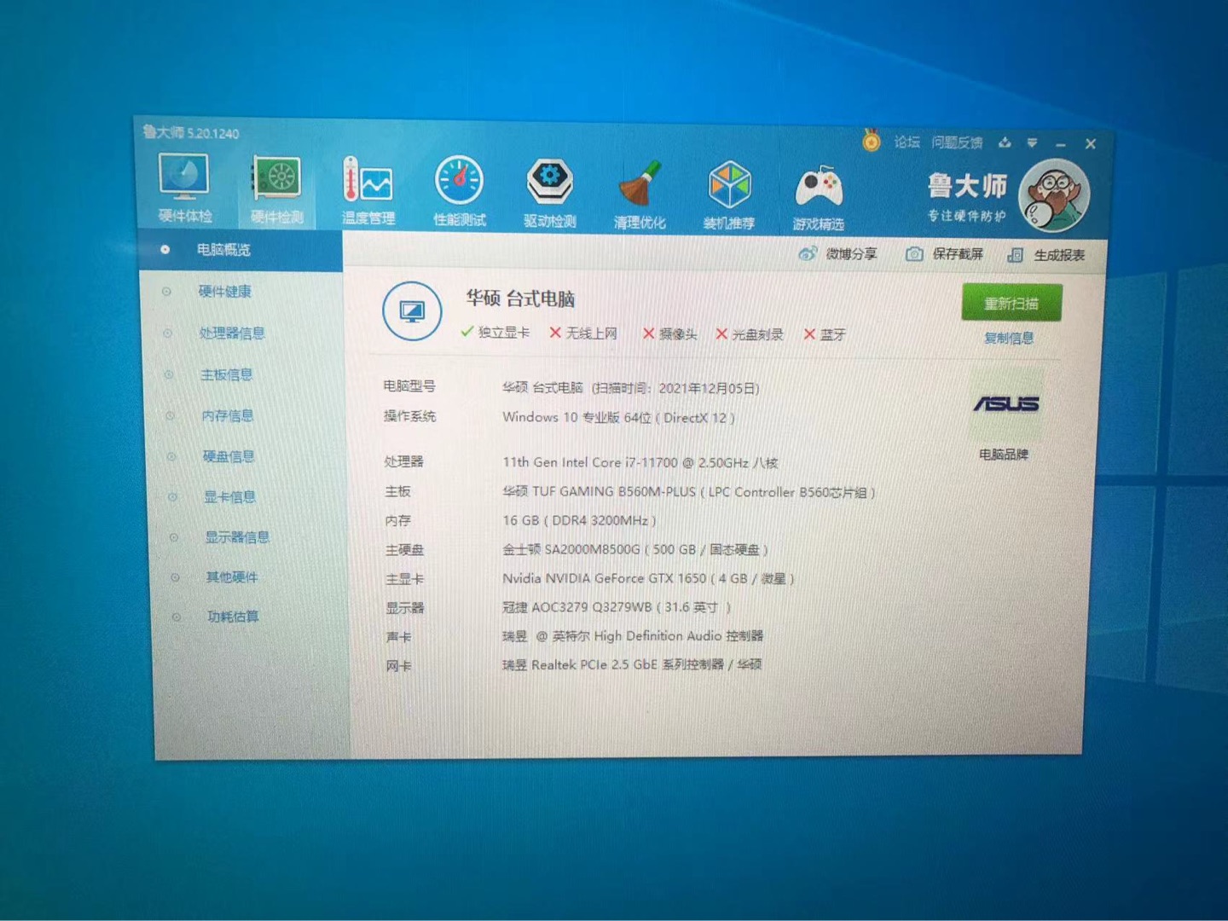1228x921 pixels.
Task: Click the High Definition Audio sound card text
Action: point(633,636)
